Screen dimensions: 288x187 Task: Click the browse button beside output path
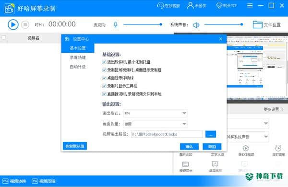click(x=211, y=134)
